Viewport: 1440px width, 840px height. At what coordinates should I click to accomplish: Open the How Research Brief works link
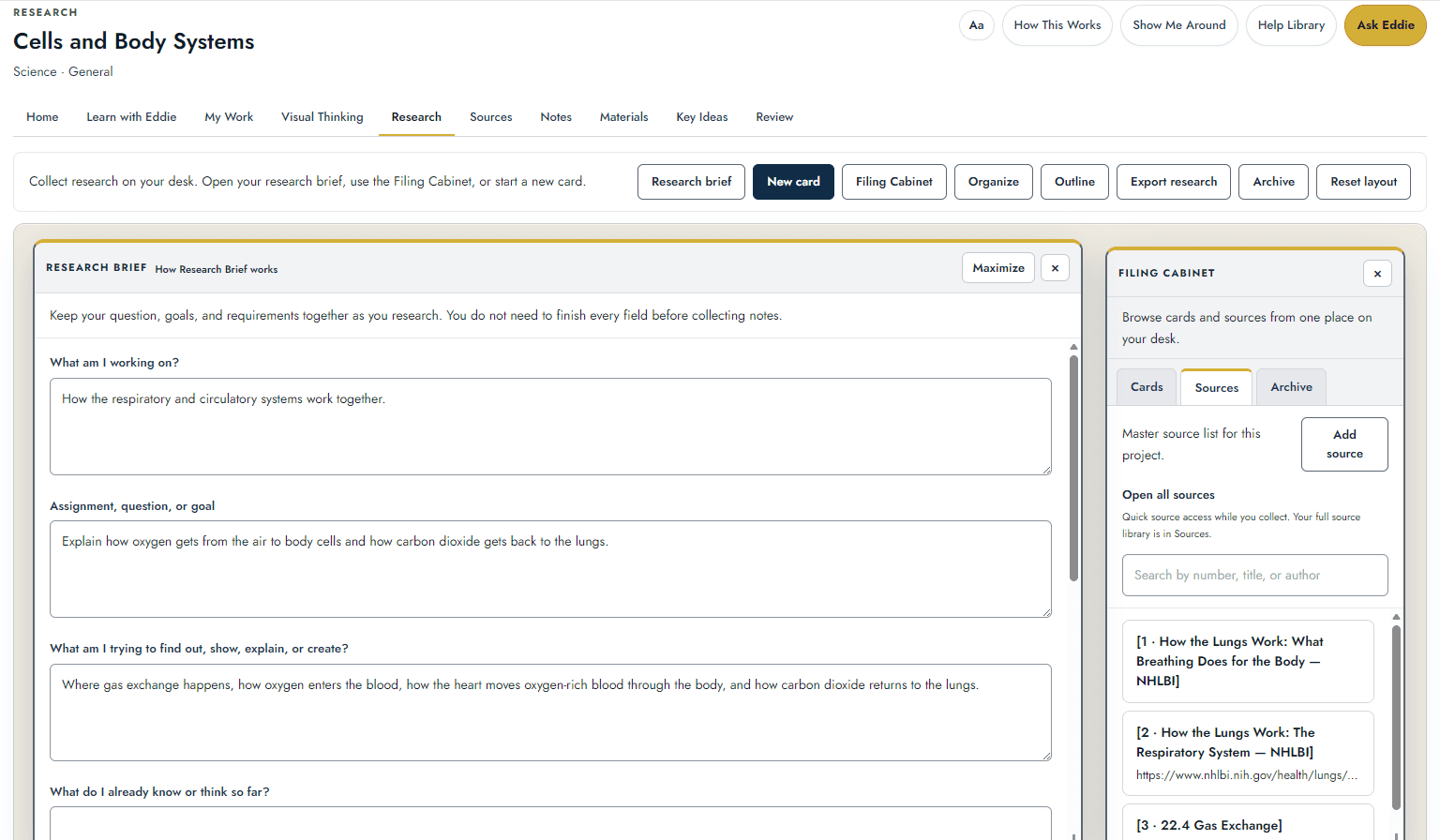(217, 269)
